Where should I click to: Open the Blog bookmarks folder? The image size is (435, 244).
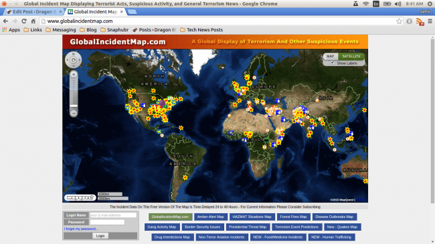[x=88, y=29]
